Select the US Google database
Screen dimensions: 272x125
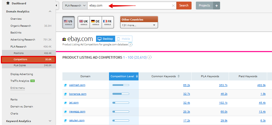68,22
